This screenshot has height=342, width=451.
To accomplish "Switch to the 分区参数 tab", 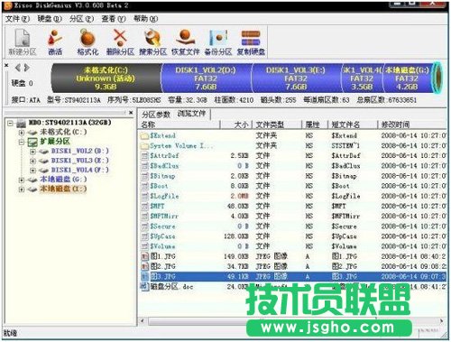I will (x=156, y=115).
